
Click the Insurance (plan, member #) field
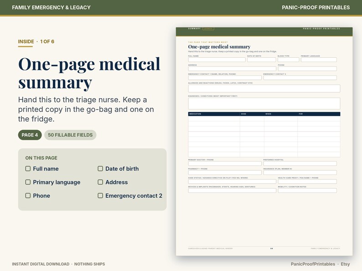tap(300, 172)
